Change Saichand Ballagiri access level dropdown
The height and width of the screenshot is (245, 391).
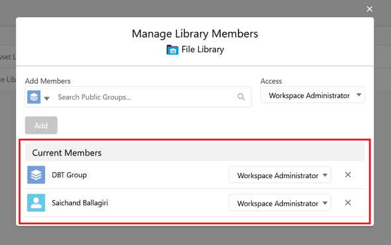(x=280, y=203)
